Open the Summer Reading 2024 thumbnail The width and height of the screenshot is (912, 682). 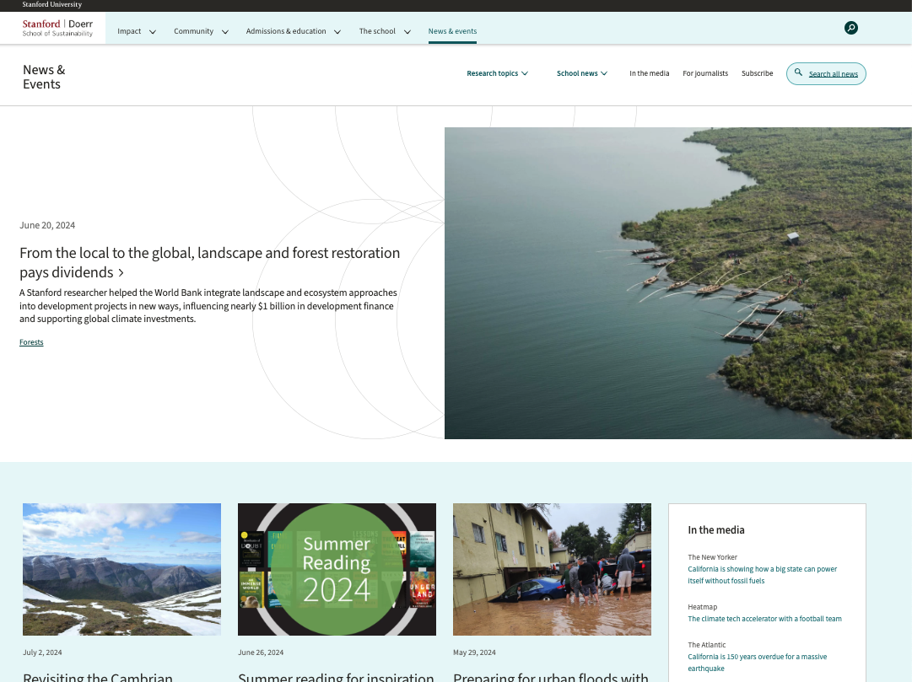337,569
